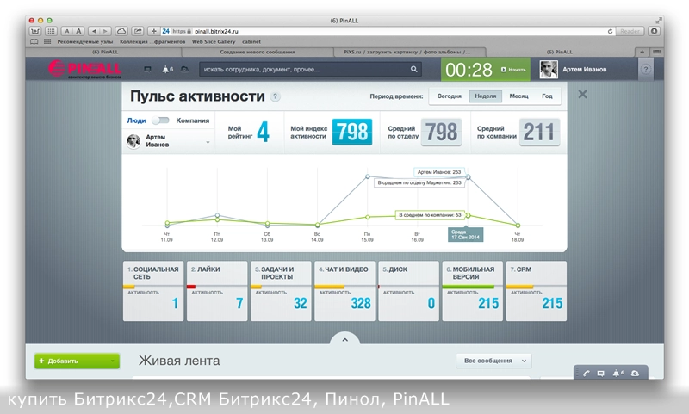
Task: Focus the employee and document search field
Action: click(310, 69)
